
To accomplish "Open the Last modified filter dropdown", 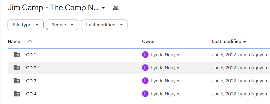I will pyautogui.click(x=104, y=25).
